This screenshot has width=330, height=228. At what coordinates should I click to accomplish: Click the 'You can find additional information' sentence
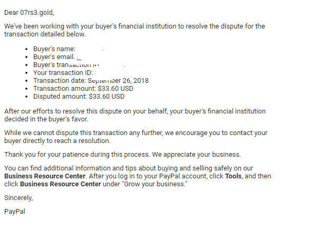129,168
